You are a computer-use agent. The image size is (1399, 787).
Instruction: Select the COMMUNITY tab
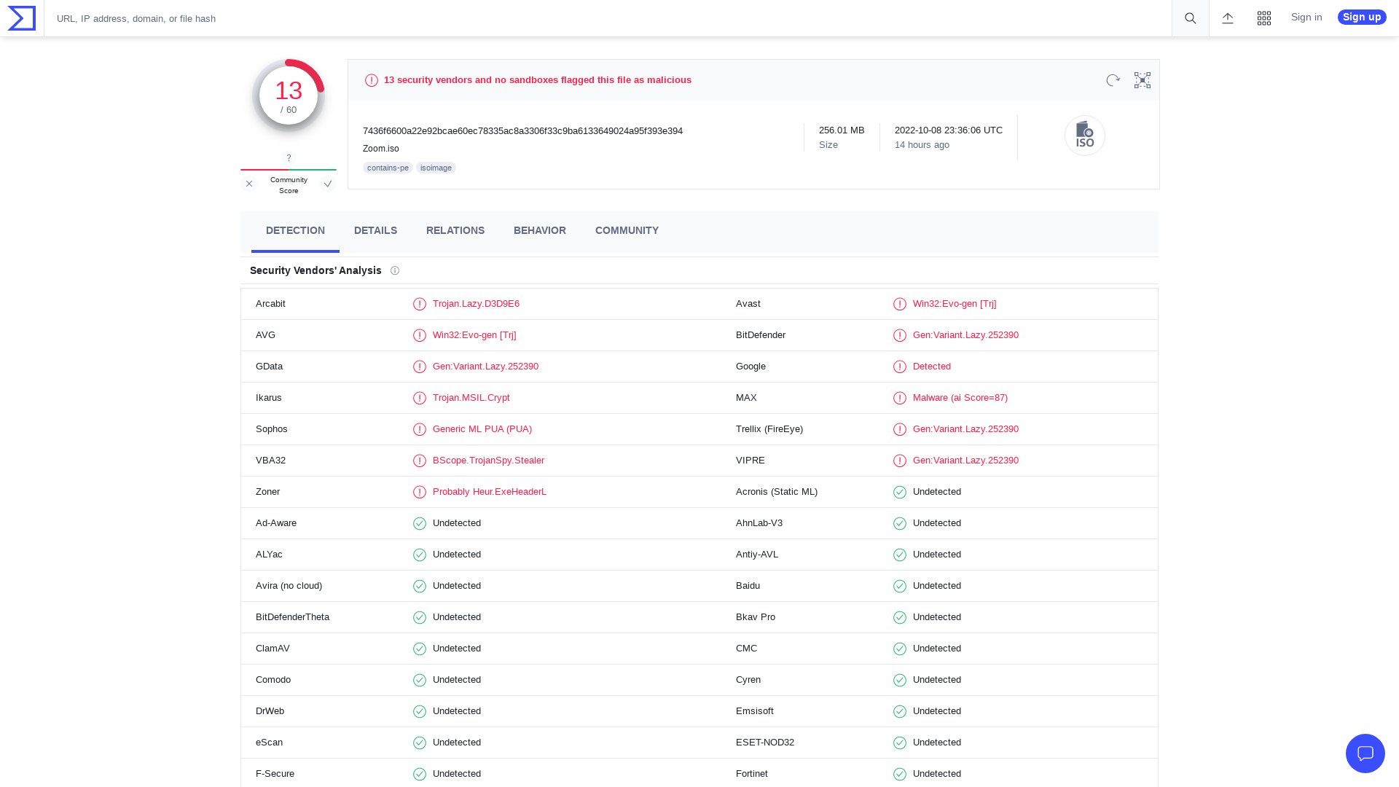[x=627, y=230]
